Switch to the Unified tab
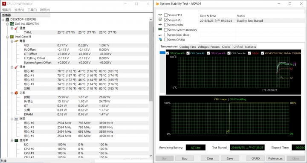 (x=238, y=47)
